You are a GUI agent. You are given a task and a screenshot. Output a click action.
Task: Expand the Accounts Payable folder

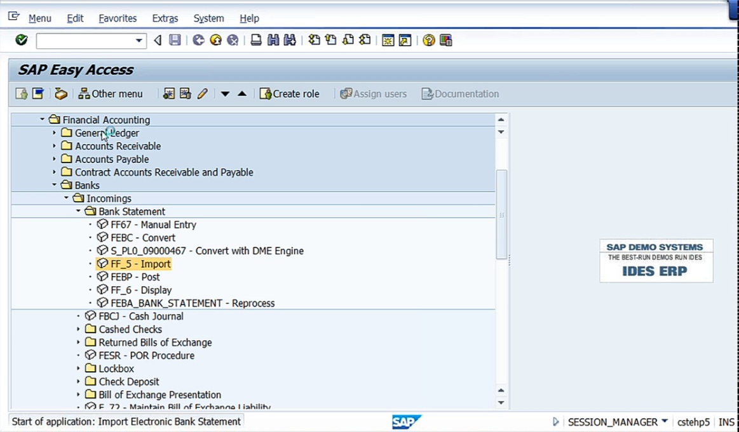click(54, 159)
